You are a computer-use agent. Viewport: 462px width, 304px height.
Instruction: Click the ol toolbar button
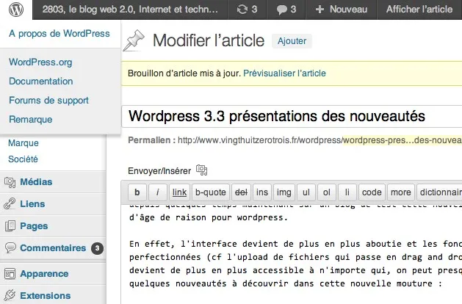tap(326, 192)
